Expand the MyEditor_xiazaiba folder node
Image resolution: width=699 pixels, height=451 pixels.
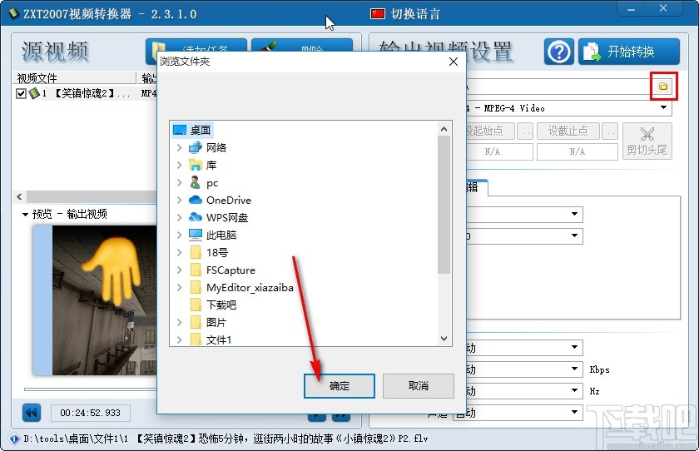(x=179, y=287)
